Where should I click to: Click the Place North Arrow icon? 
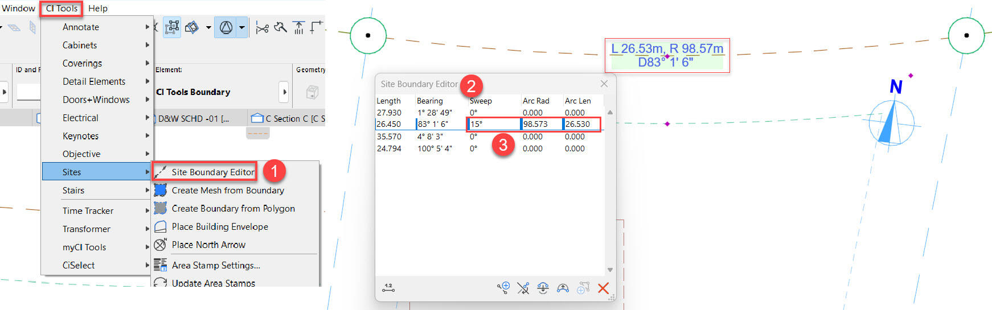click(161, 245)
